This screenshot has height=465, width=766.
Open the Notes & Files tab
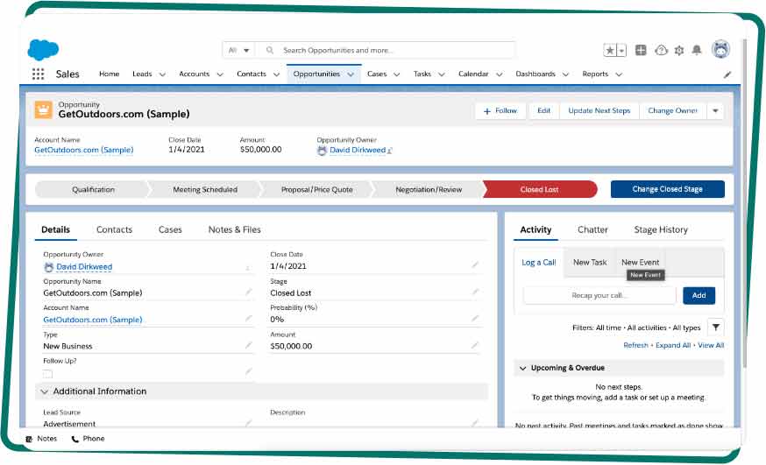coord(234,229)
